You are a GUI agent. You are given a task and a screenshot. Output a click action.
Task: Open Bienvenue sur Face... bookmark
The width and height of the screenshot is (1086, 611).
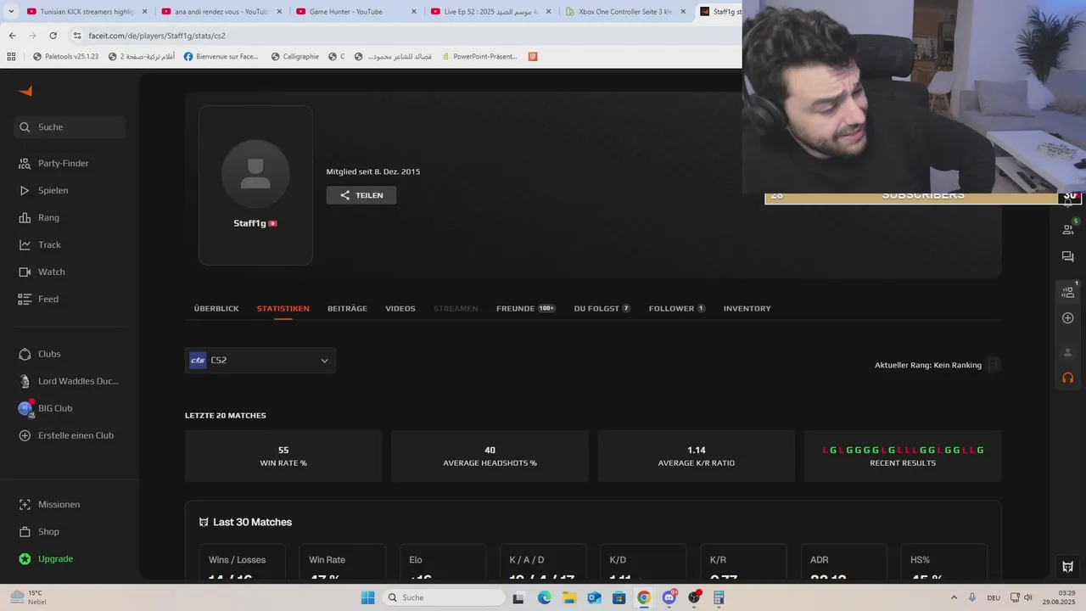tap(221, 57)
